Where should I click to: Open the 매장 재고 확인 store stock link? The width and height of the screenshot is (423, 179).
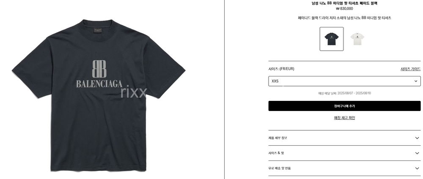point(344,118)
